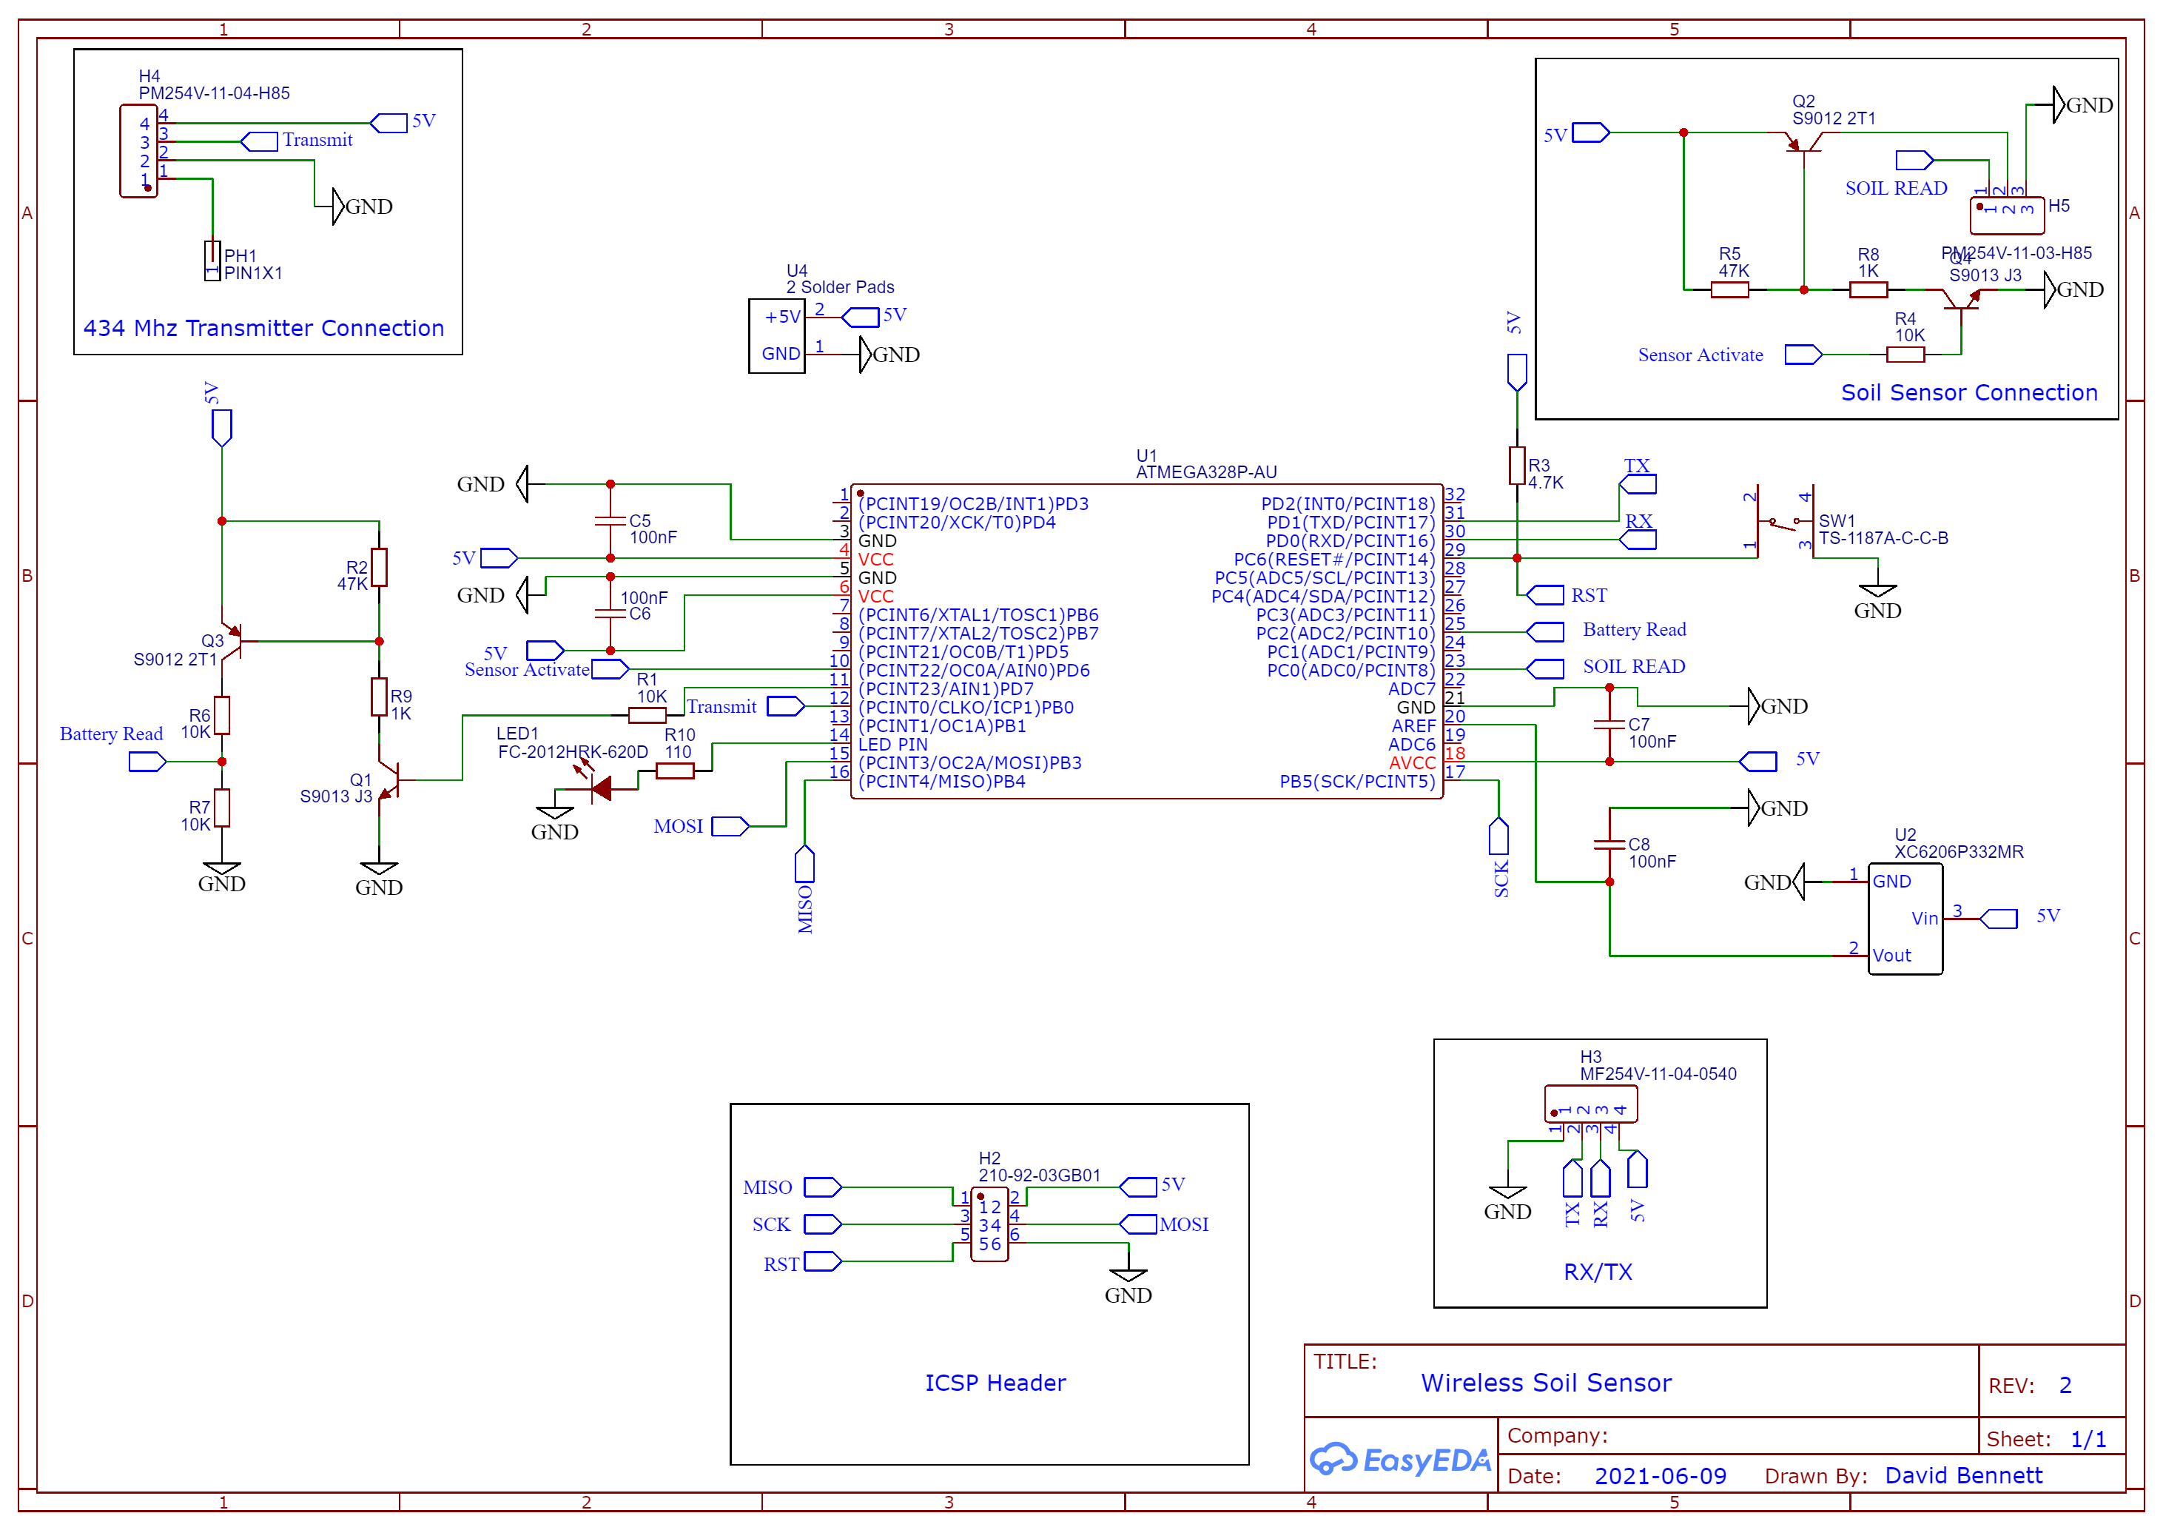The image size is (2163, 1530).
Task: Select the H2 ICSP six-pin header
Action: click(989, 1224)
